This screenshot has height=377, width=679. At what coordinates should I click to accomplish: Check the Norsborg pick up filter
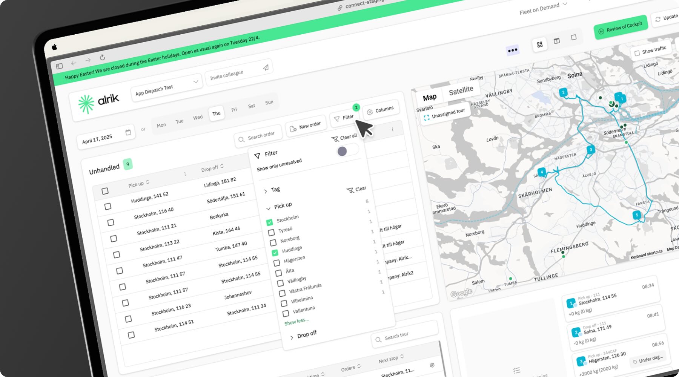tap(273, 242)
